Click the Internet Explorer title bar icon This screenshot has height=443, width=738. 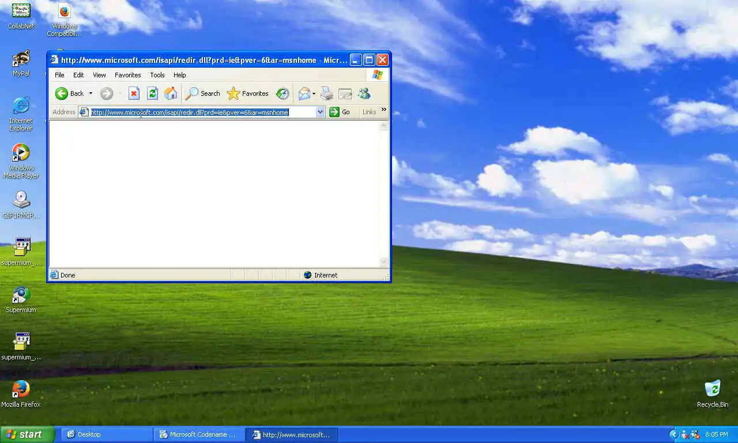click(x=55, y=59)
